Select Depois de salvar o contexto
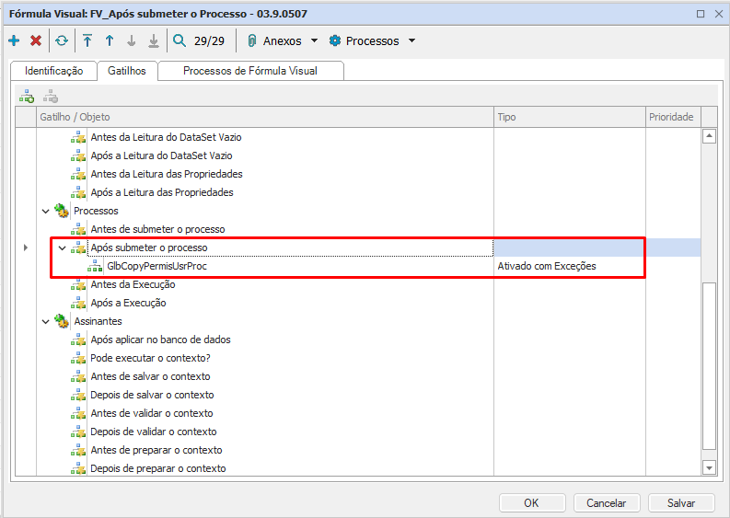The image size is (730, 518). click(152, 395)
